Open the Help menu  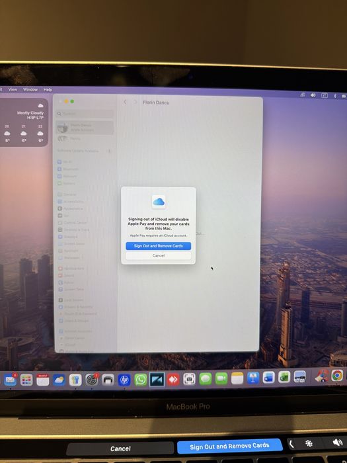coord(48,89)
